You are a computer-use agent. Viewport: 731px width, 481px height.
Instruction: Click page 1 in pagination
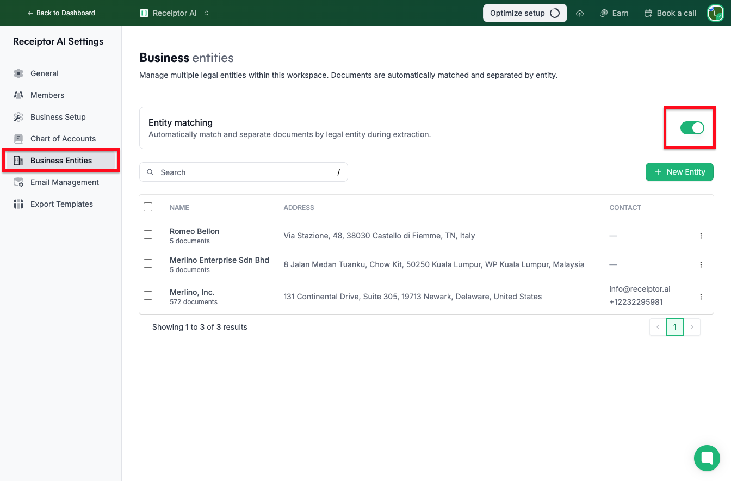point(675,327)
